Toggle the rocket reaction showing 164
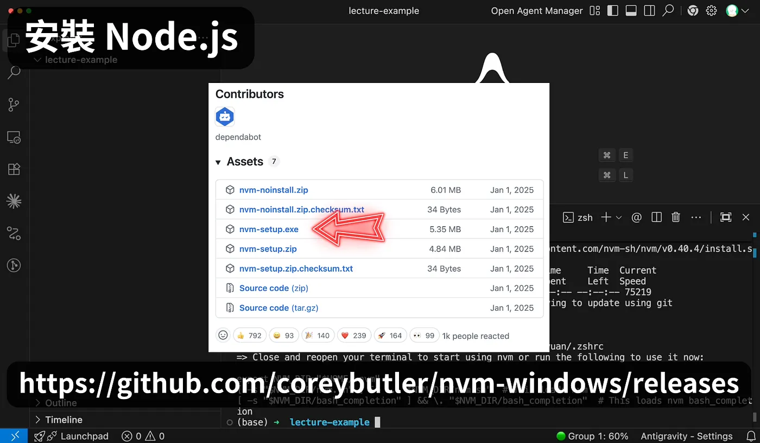Screen dimensions: 760x443 pos(390,336)
